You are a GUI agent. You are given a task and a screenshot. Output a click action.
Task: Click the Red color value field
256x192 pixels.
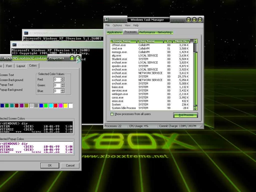tap(57, 79)
